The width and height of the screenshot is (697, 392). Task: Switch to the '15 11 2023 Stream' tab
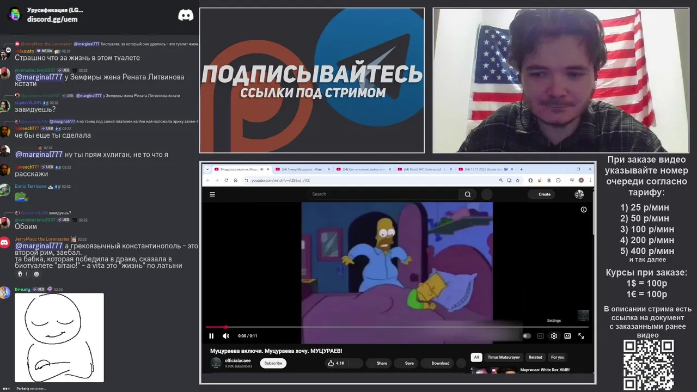tap(485, 169)
